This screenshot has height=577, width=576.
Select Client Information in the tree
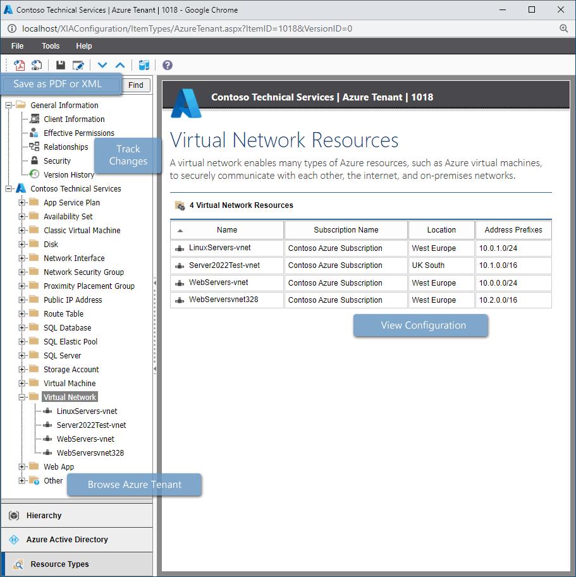pyautogui.click(x=74, y=119)
